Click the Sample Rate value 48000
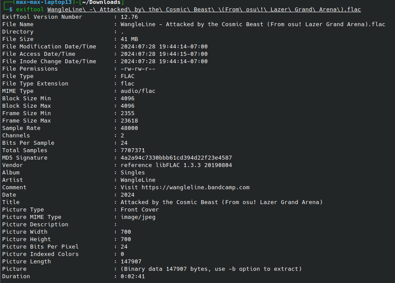The width and height of the screenshot is (395, 283). (x=129, y=128)
